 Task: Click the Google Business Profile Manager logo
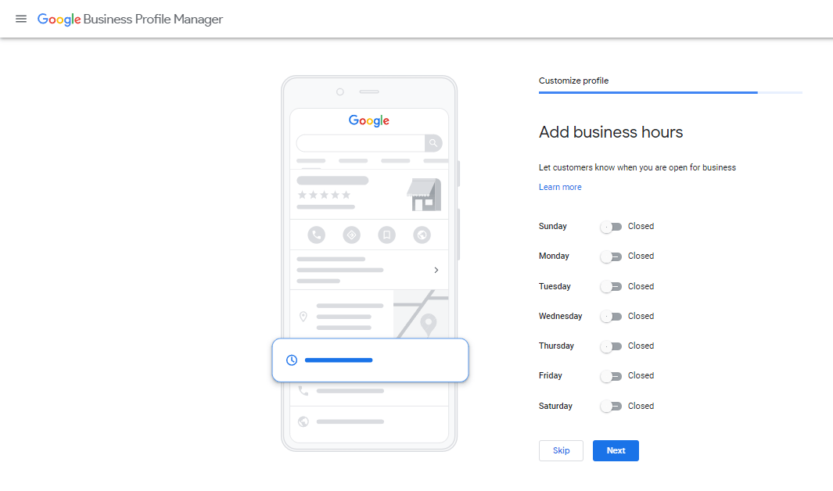tap(130, 20)
